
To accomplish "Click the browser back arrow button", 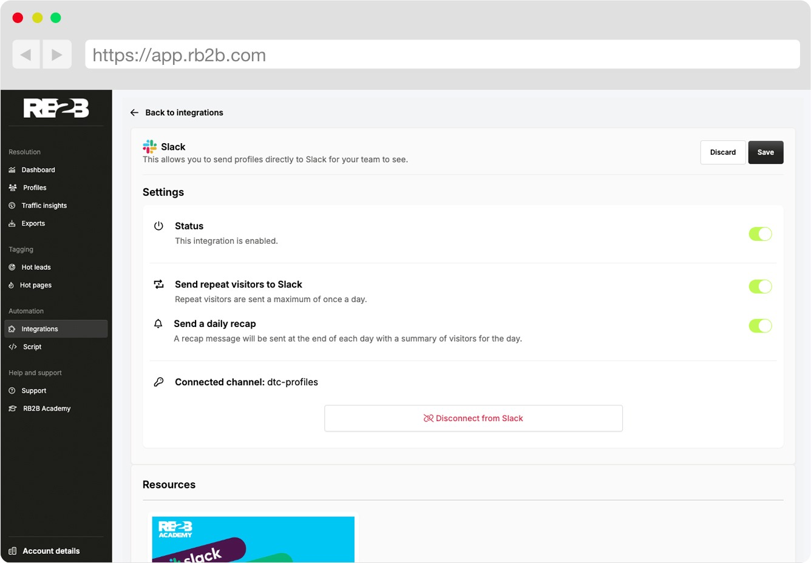I will click(x=26, y=55).
